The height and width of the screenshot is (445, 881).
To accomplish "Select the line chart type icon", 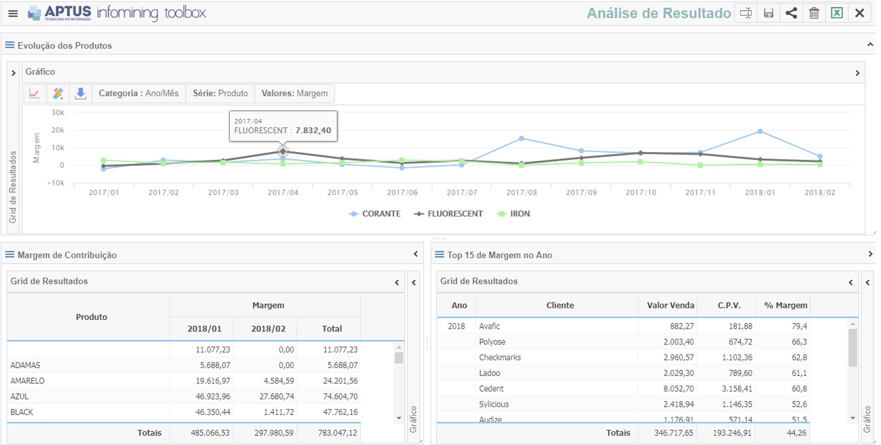I will (34, 93).
